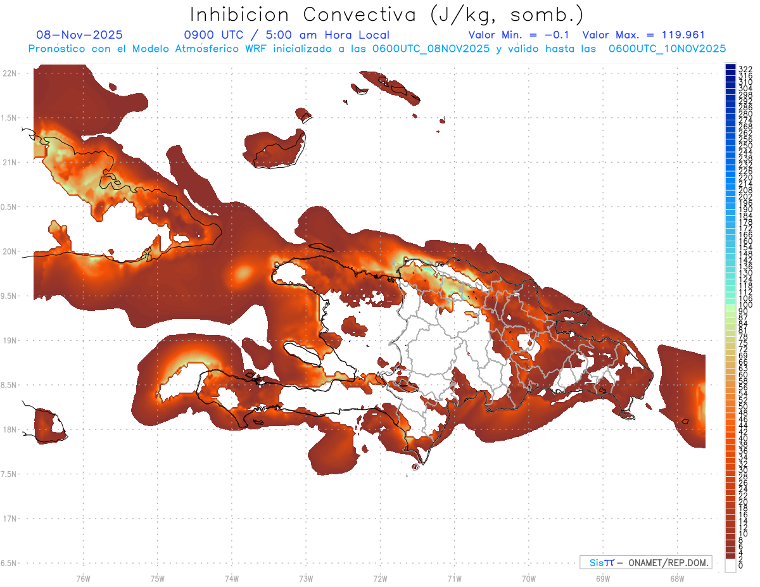Click the '19N' latitude label
The image size is (760, 587).
click(x=9, y=340)
